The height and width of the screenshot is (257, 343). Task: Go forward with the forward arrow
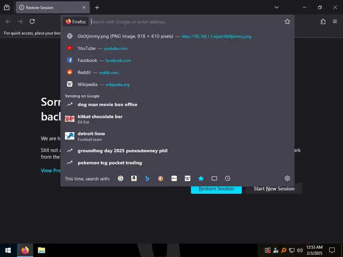tap(20, 21)
